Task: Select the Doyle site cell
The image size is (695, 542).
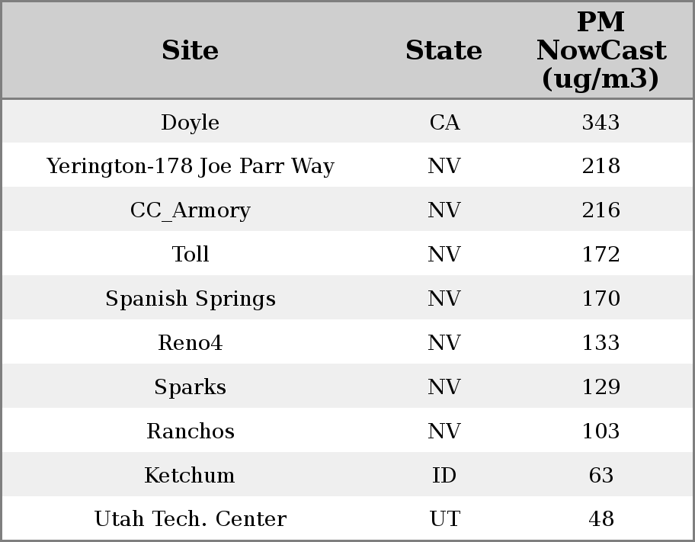Action: (x=191, y=123)
